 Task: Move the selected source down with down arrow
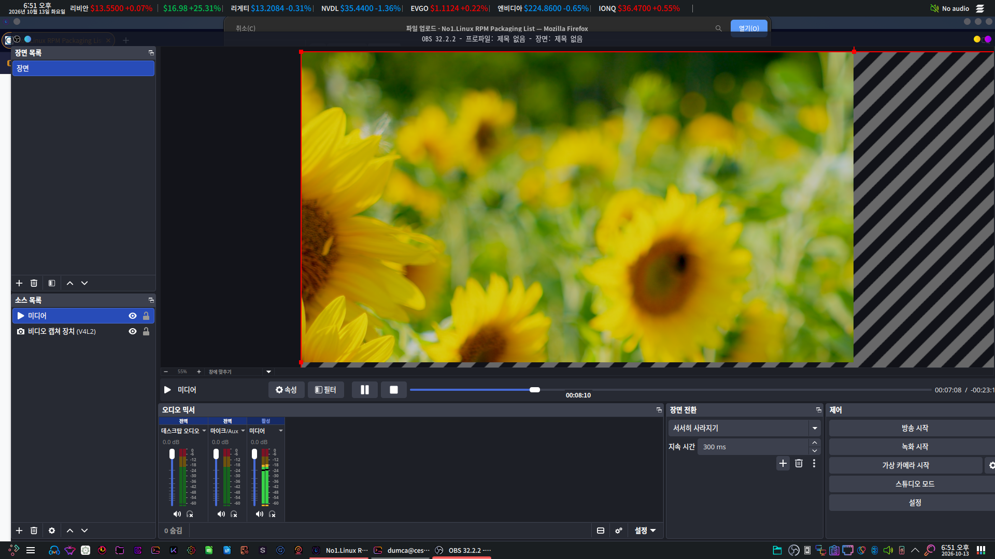[x=84, y=531]
